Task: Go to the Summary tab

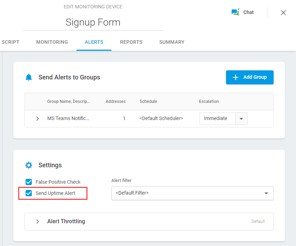Action: click(172, 42)
